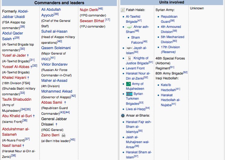Click the 80th Army Brigade text
The height and width of the screenshot is (160, 225).
point(169,73)
